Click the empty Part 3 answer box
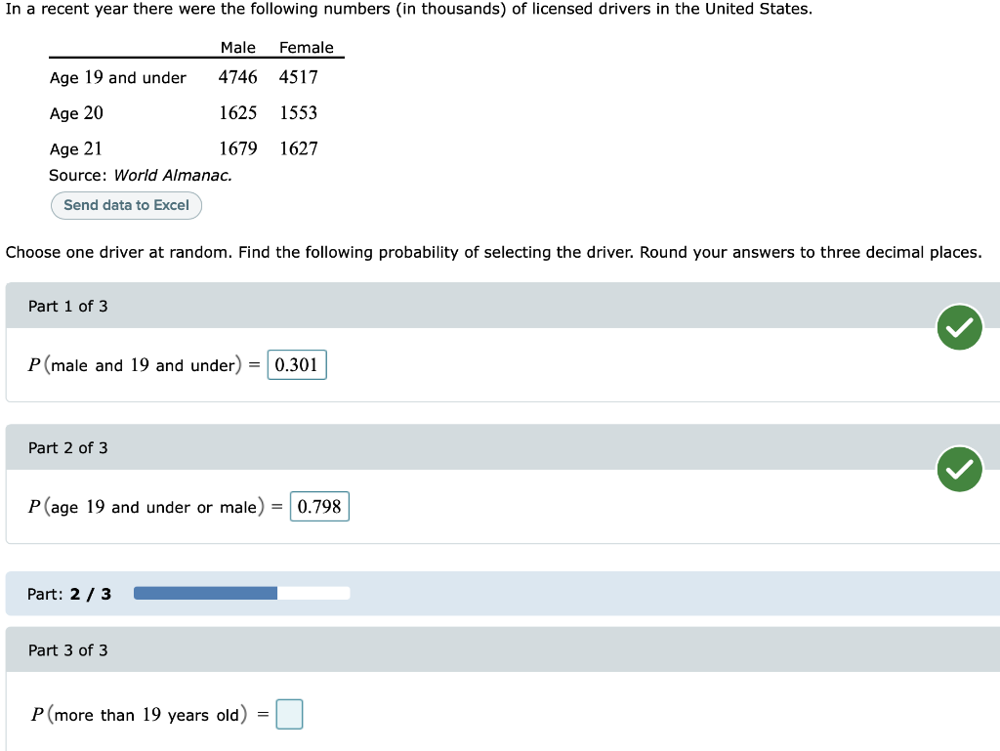The width and height of the screenshot is (1000, 751). click(x=289, y=714)
